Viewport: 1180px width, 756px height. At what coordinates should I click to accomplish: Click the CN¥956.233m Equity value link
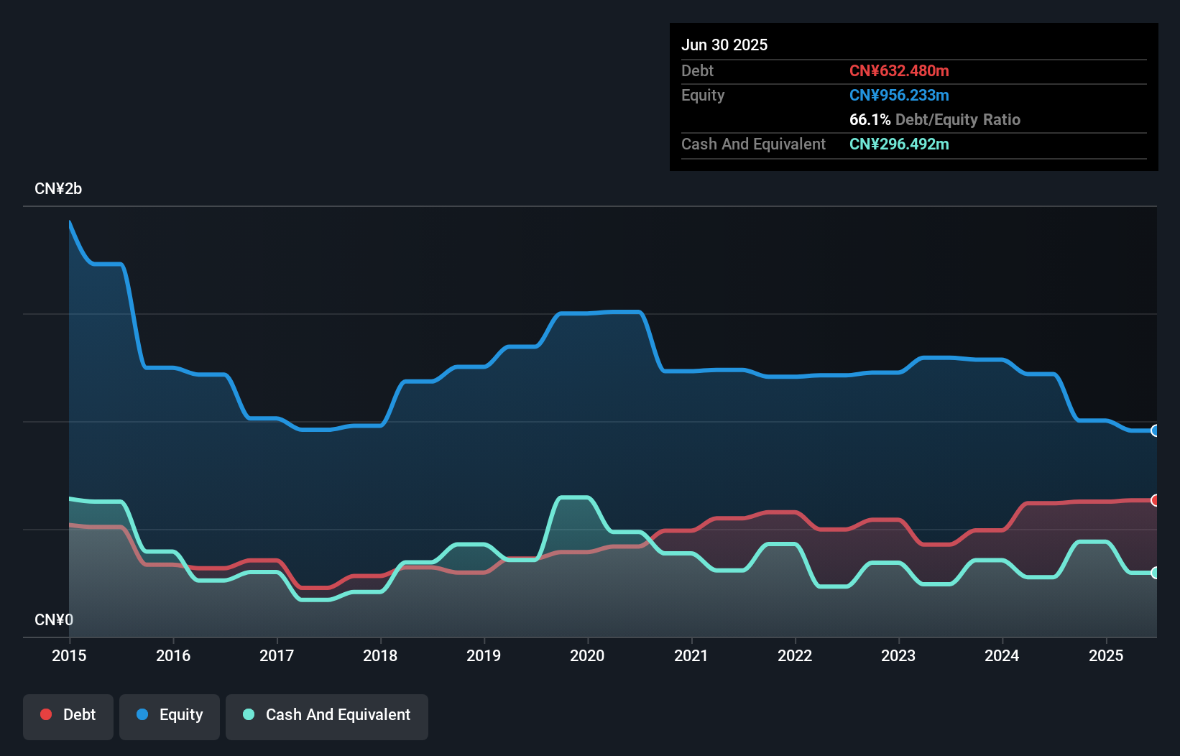(x=898, y=95)
